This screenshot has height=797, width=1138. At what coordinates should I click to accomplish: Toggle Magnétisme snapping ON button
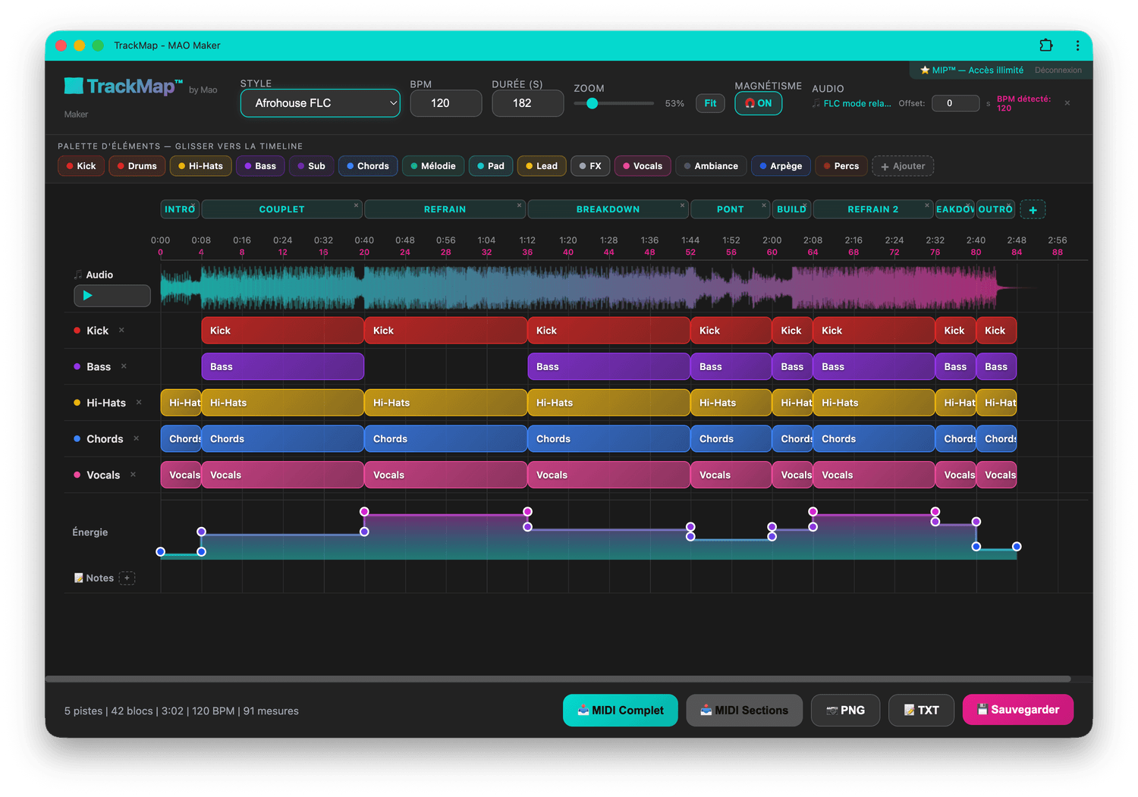click(758, 103)
